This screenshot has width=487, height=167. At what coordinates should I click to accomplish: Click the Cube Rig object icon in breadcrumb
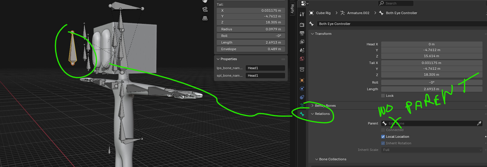[311, 13]
